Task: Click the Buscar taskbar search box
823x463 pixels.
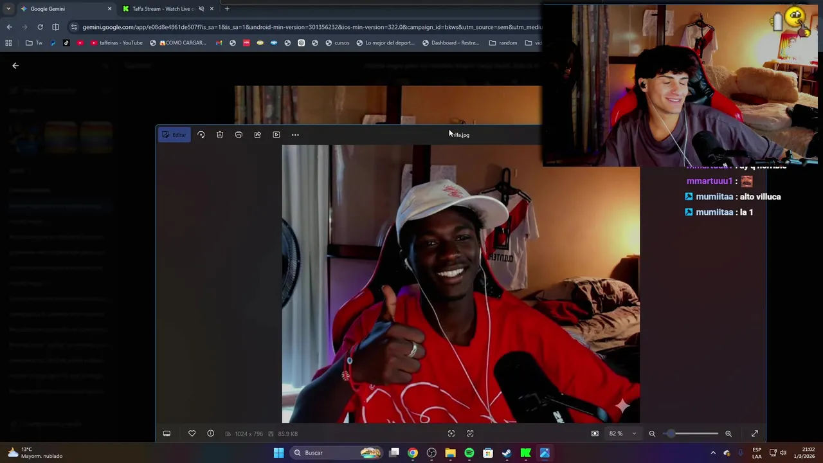Action: 338,453
